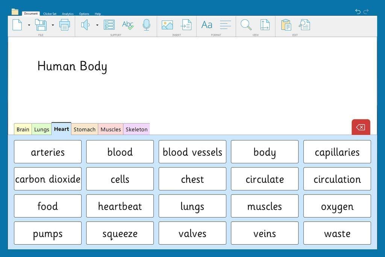The height and width of the screenshot is (257, 385).
Task: Click the magnifying glass zoom icon
Action: click(246, 25)
